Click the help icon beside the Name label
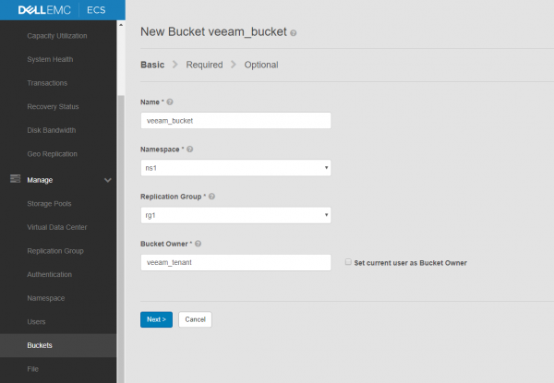Viewport: 554px width, 383px height. (170, 102)
